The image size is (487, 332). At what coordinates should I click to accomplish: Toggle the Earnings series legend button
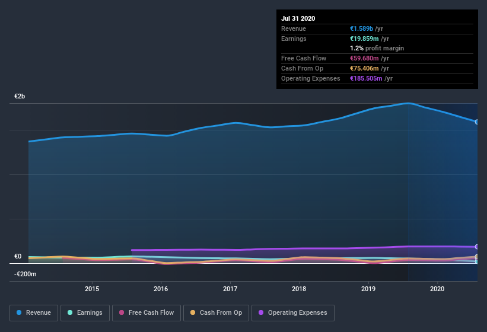[x=85, y=313]
